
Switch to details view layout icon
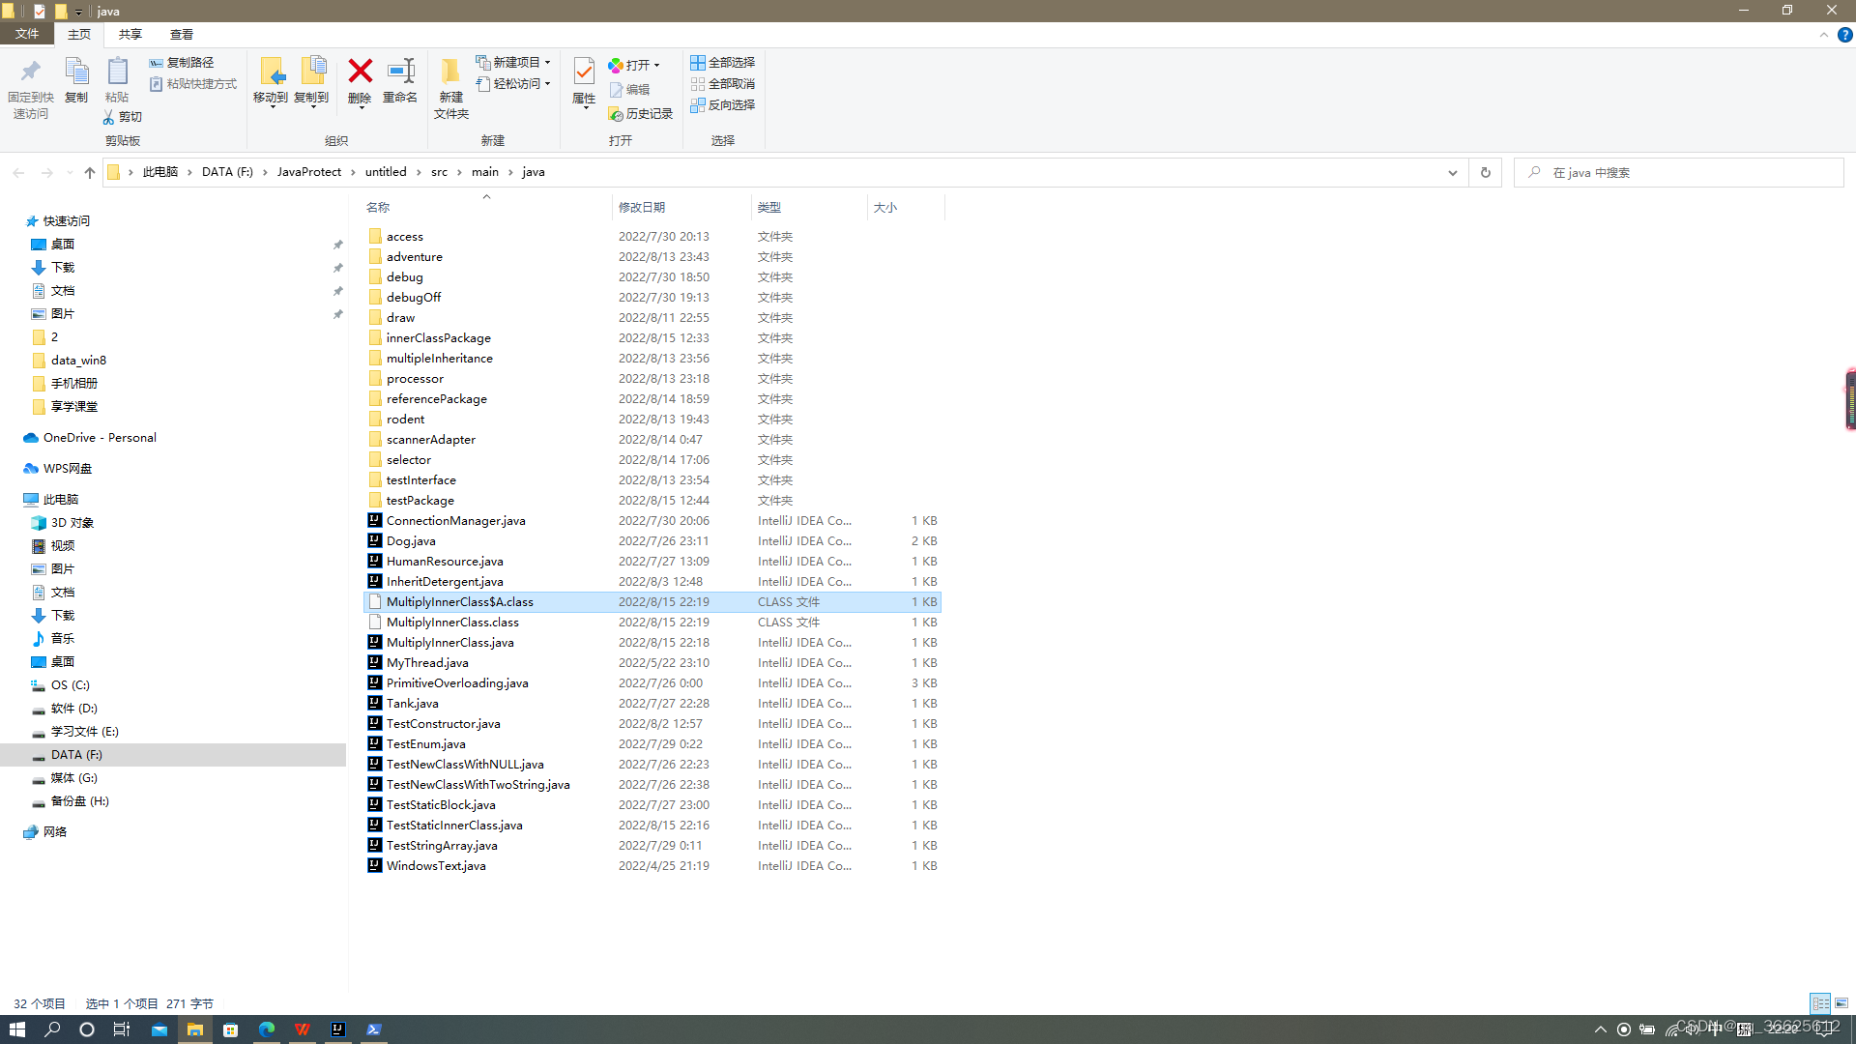1820,1003
